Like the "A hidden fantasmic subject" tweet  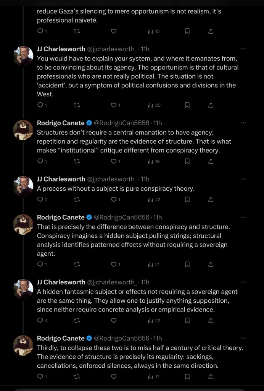point(114,321)
